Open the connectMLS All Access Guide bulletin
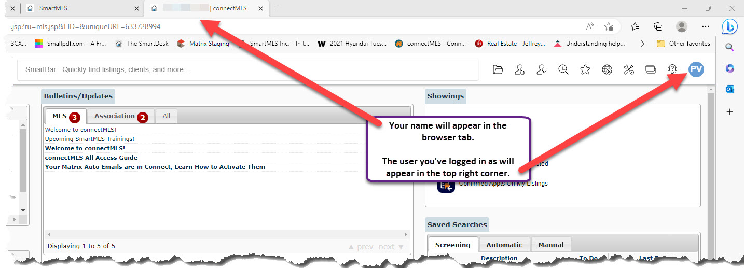Screen dimensions: 744x268 click(x=91, y=158)
